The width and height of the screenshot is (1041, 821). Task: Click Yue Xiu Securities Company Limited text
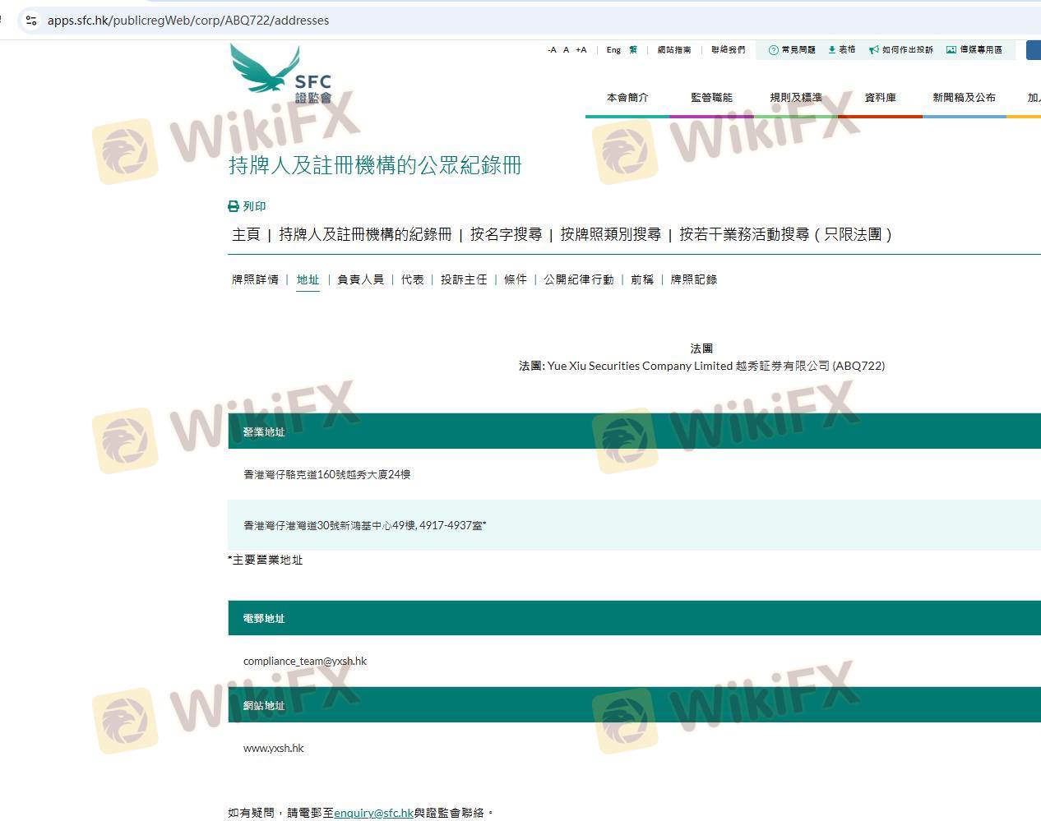coord(640,366)
